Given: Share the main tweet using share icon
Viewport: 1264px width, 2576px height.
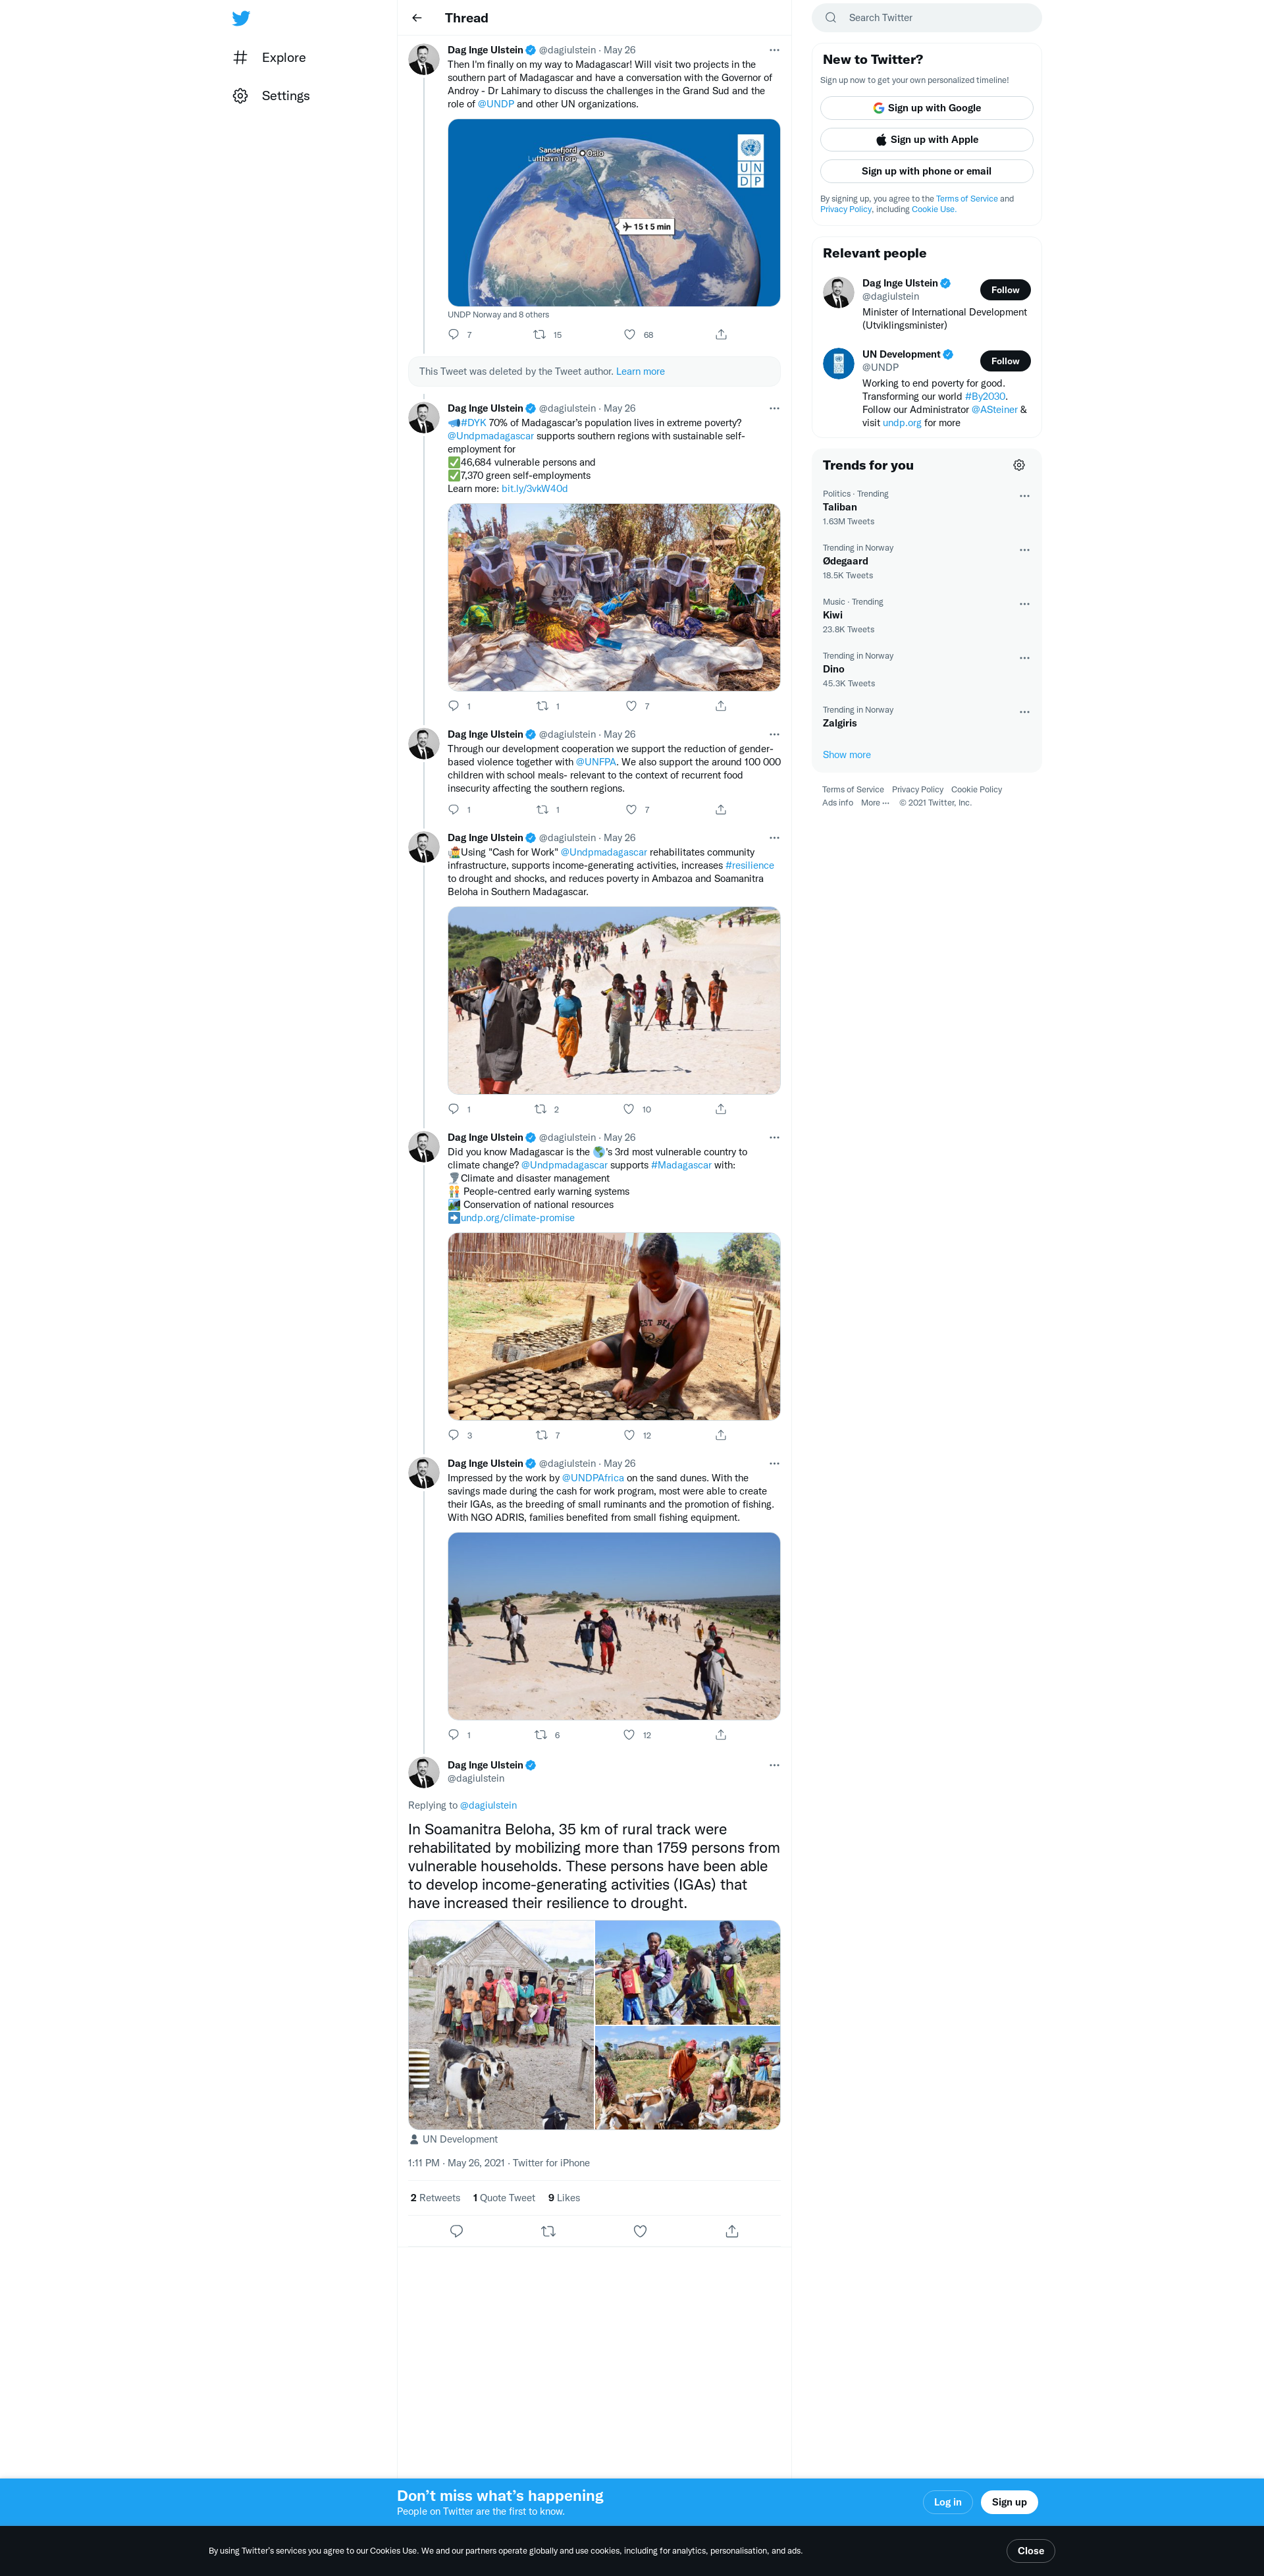Looking at the screenshot, I should coord(731,2231).
